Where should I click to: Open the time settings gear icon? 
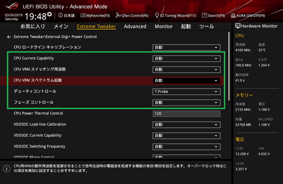click(49, 14)
